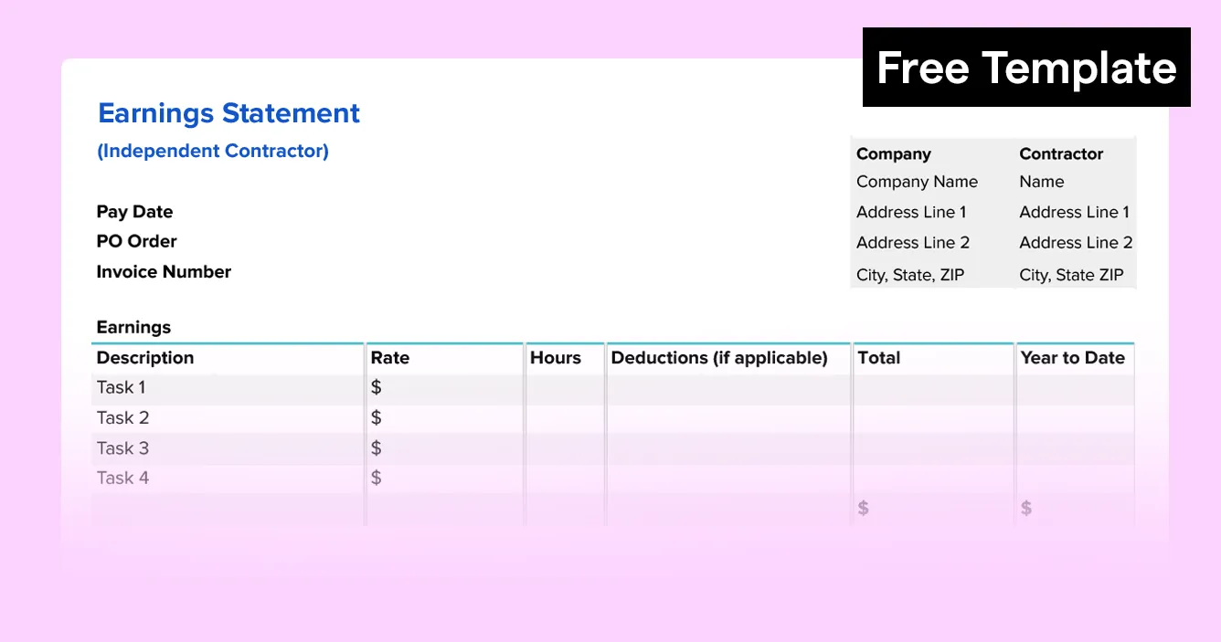Click City, State, ZIP under Company
The image size is (1221, 642).
[x=910, y=275]
